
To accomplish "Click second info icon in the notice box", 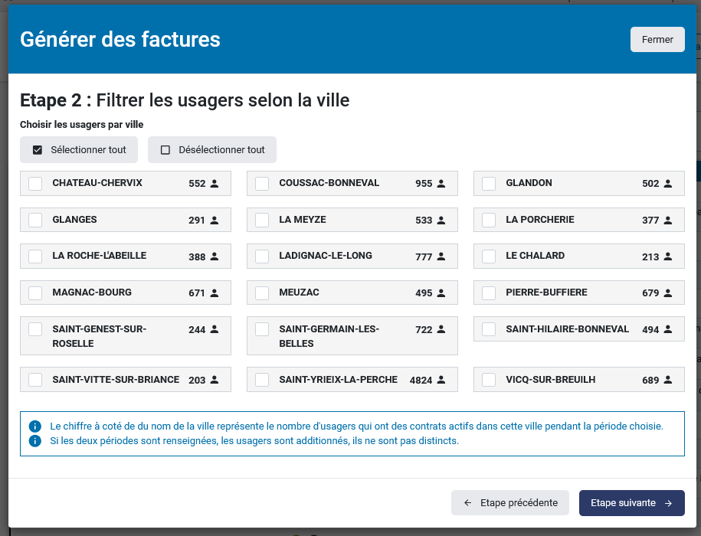I will [34, 441].
